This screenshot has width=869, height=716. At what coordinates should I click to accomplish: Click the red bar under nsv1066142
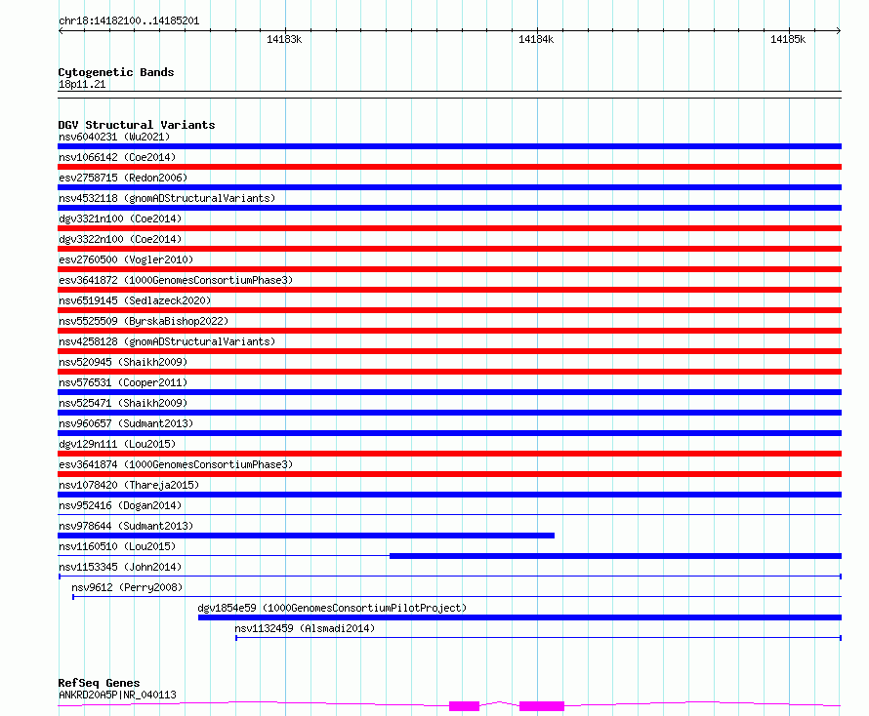[x=449, y=167]
